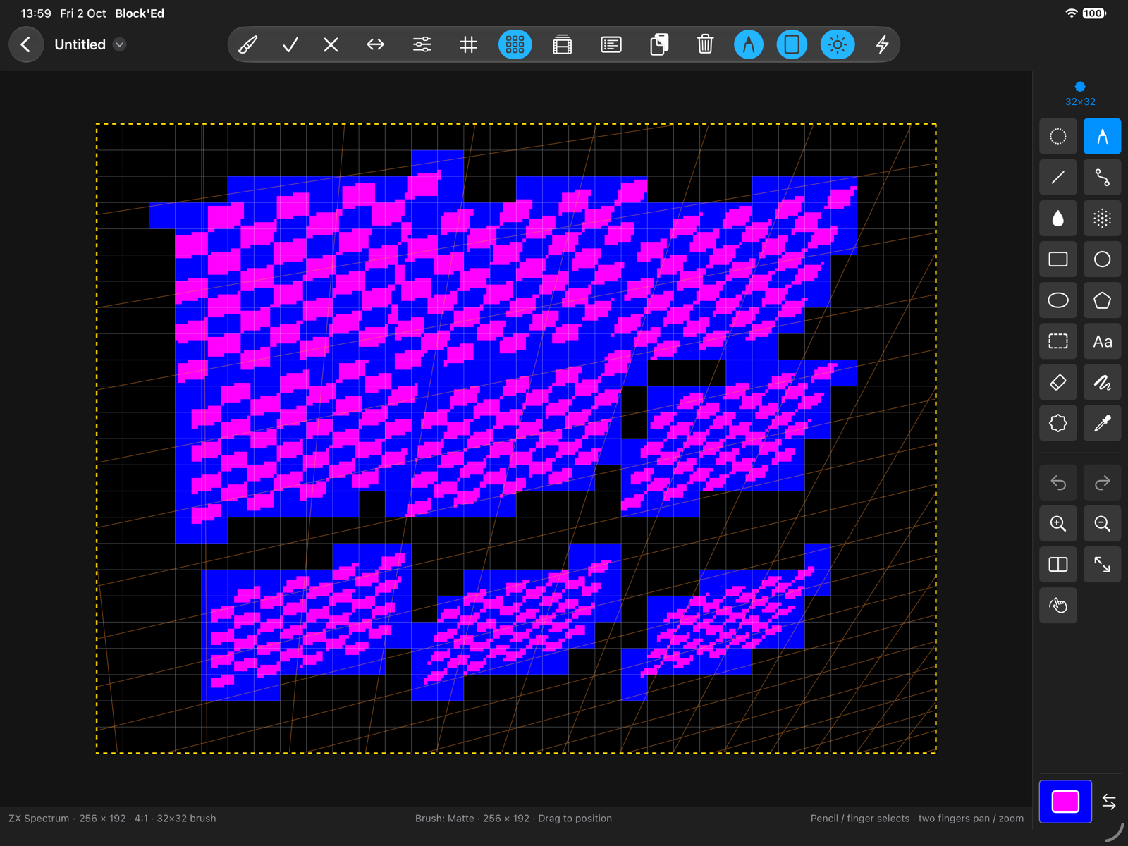Select the rectangle shape tool

1058,259
